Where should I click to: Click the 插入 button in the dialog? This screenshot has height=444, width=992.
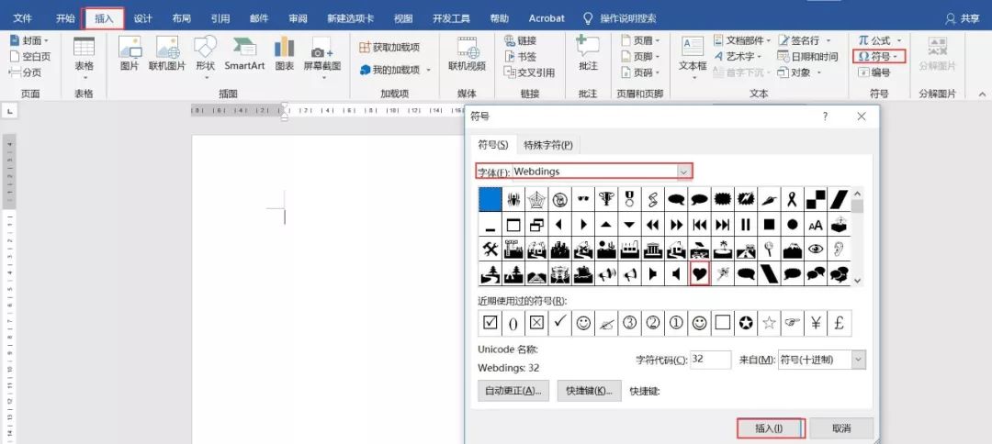click(x=770, y=428)
